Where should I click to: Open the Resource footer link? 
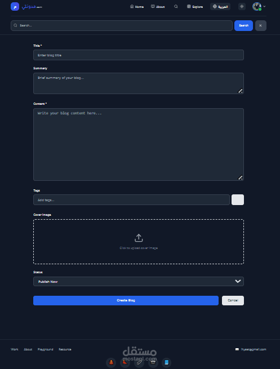[x=65, y=349]
